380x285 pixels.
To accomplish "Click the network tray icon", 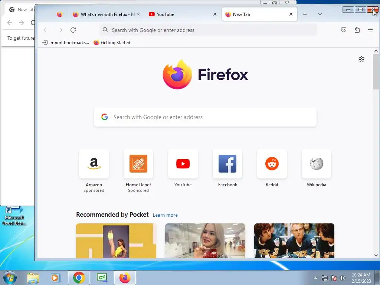I will [x=324, y=278].
